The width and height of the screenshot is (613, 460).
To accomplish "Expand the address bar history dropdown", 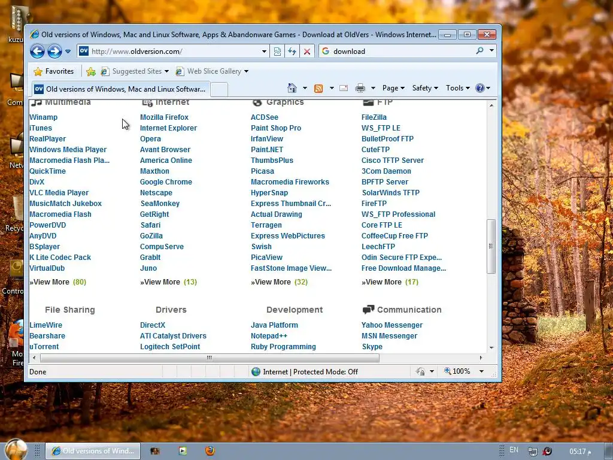I will coord(264,52).
